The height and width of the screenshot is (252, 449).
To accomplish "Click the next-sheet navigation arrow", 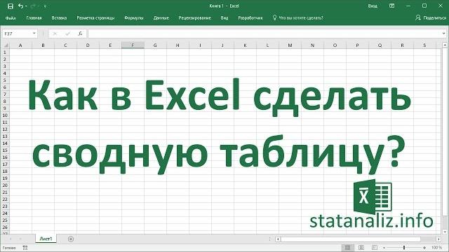I will [20, 239].
